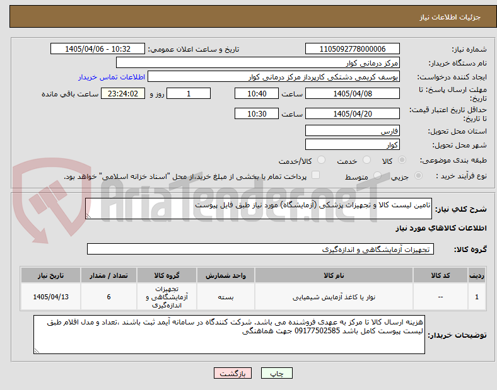Image resolution: width=497 pixels, height=390 pixels.
Task: Click the row number cell 1
Action: click(477, 297)
